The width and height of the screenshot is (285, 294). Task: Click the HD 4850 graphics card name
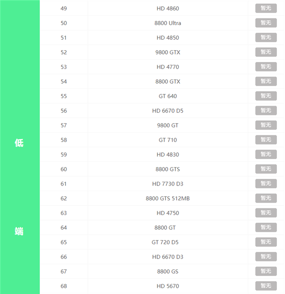(x=168, y=38)
